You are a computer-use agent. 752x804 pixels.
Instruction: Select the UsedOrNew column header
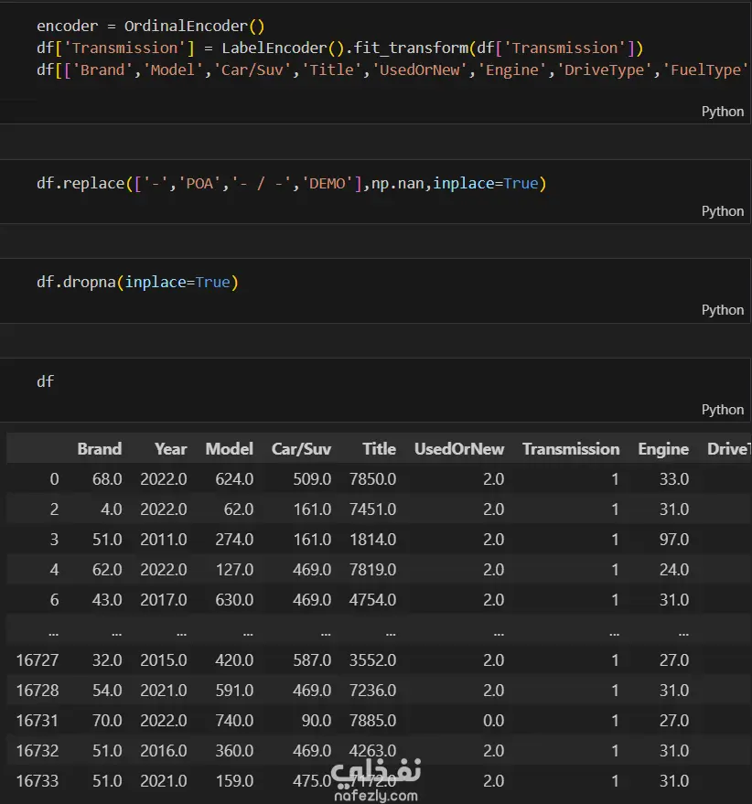coord(458,449)
